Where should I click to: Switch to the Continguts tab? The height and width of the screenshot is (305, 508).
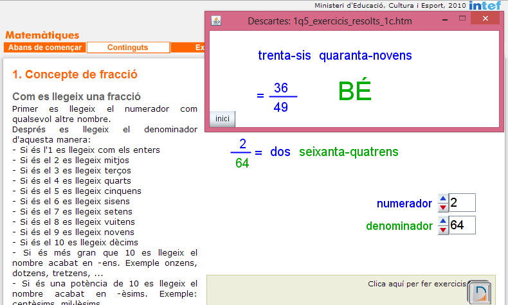128,48
